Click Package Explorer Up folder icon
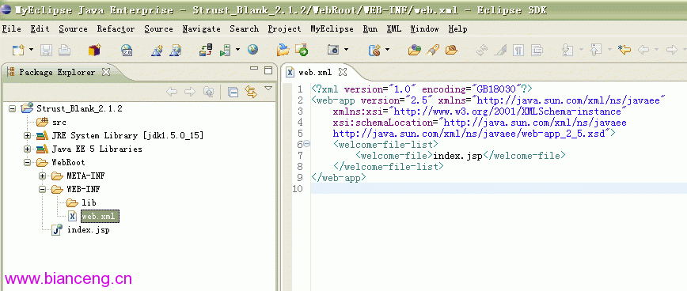687x291 pixels. click(209, 92)
